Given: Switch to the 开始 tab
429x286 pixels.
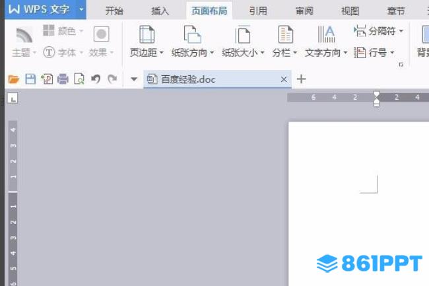Looking at the screenshot, I should 114,11.
